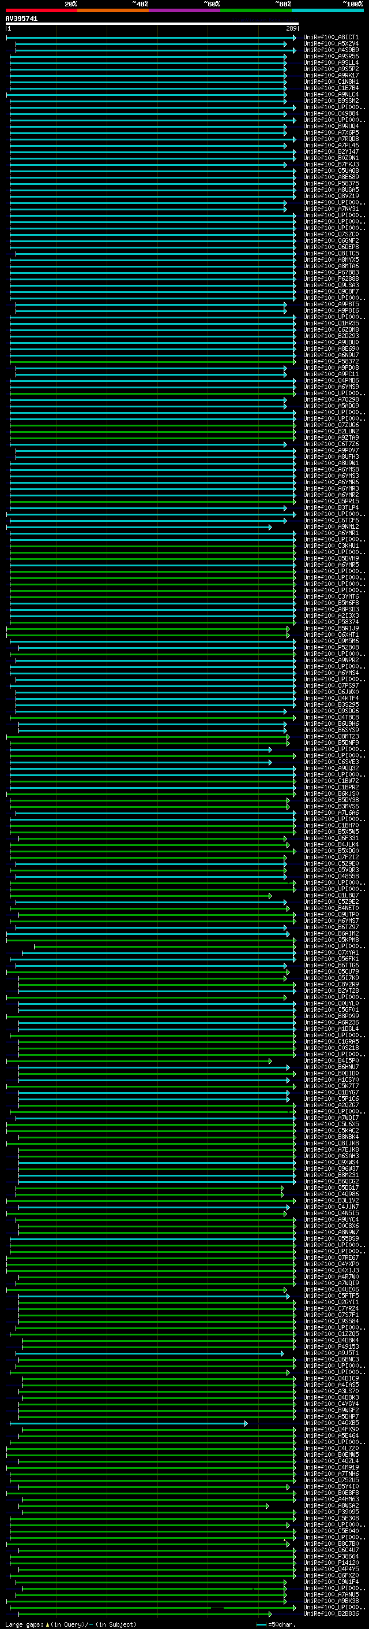Select the UniRef100_Q5KPM8 label
Image resolution: width=369 pixels, height=1629 pixels.
[x=331, y=940]
